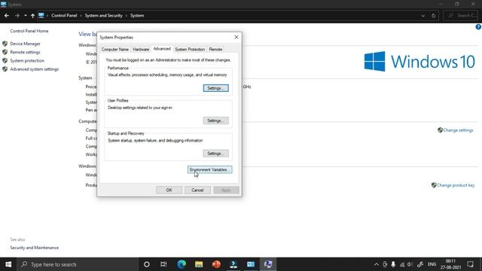Screen dimensions: 482x271
Task: Open recent locations dropdown arrow
Action: pos(25,15)
